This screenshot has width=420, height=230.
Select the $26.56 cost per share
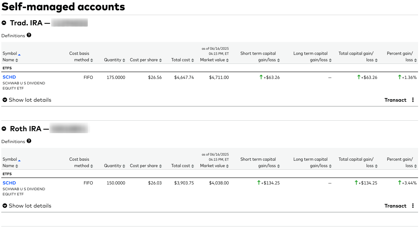click(155, 77)
